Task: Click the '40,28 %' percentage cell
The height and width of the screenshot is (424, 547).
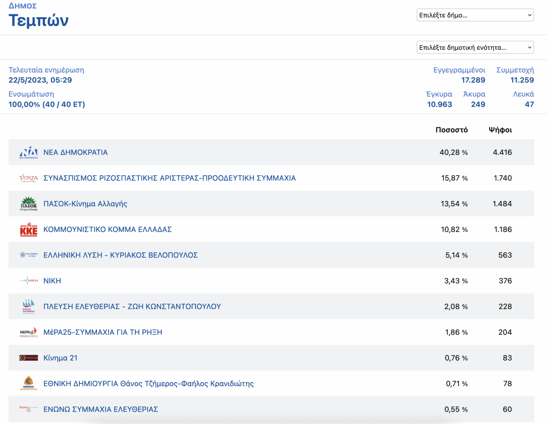Action: [454, 152]
